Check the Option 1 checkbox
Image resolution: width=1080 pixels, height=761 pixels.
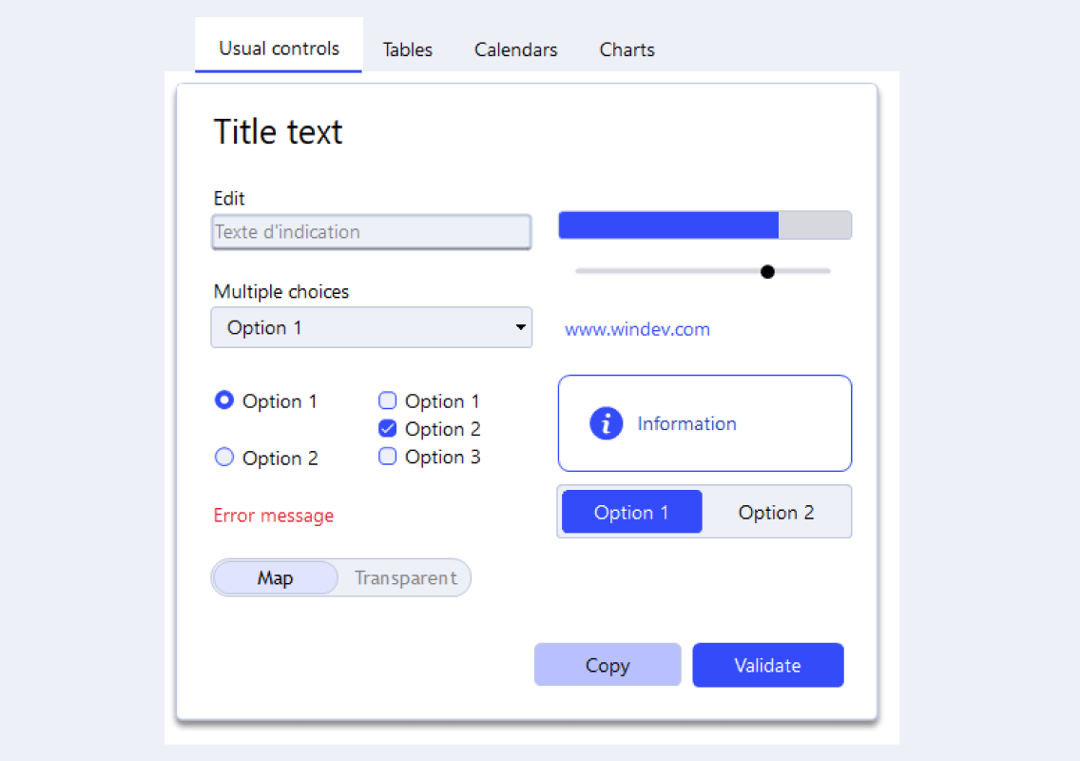(x=388, y=401)
